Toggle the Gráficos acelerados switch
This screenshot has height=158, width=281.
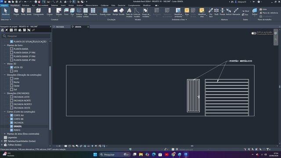point(254,33)
